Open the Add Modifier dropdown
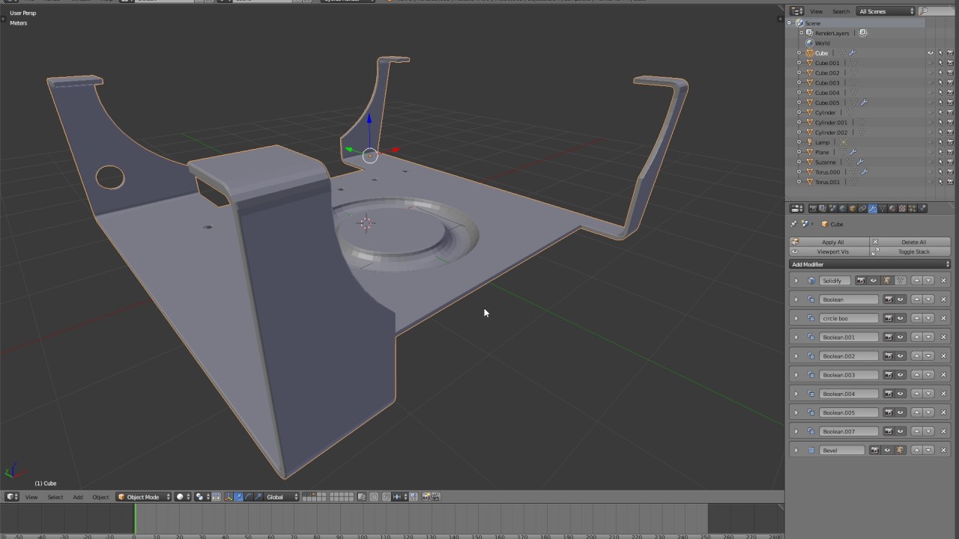Image resolution: width=959 pixels, height=539 pixels. pyautogui.click(x=871, y=264)
